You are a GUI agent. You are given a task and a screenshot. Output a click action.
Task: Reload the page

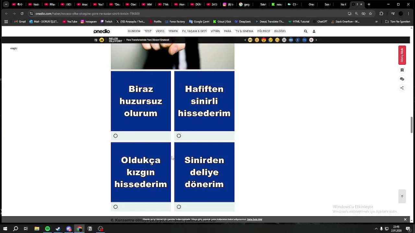click(22, 14)
